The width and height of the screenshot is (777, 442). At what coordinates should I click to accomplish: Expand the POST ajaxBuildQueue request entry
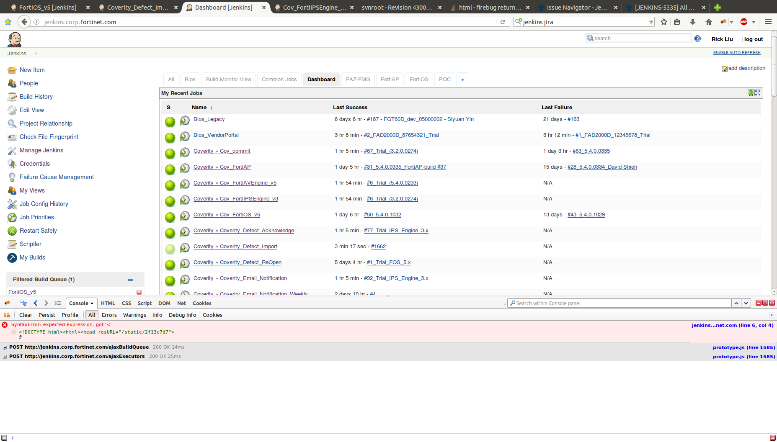click(x=5, y=347)
